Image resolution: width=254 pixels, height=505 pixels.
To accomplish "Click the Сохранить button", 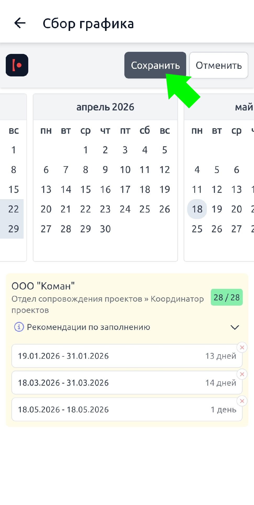I will click(155, 65).
